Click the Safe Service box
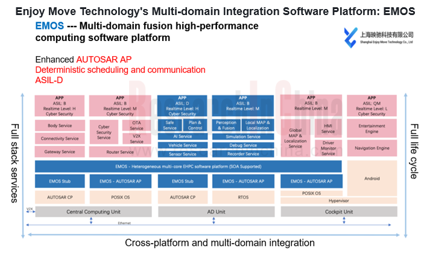This screenshot has height=255, width=427. pyautogui.click(x=169, y=125)
